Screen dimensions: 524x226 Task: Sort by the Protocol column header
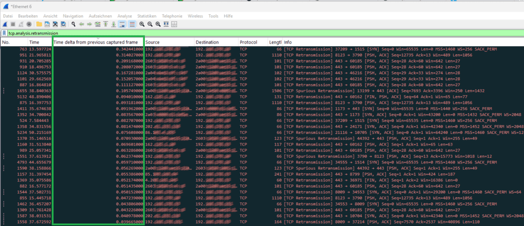[253, 42]
